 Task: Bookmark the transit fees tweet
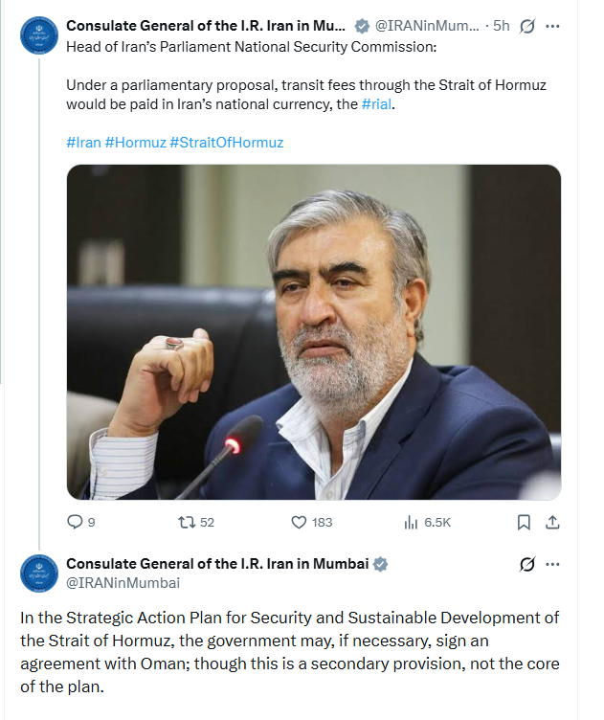click(524, 522)
